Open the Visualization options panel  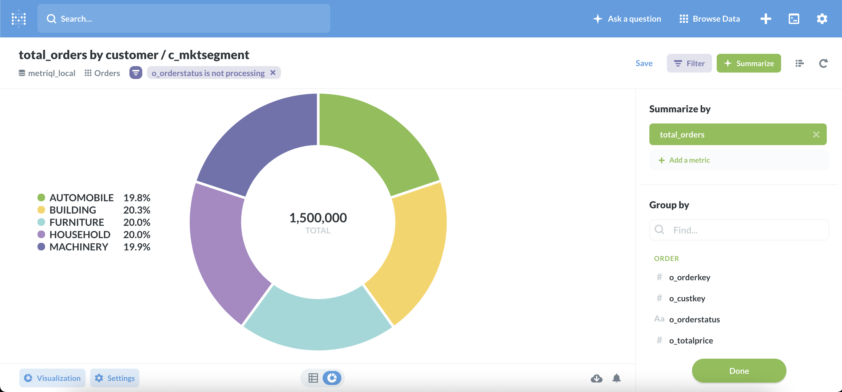pos(52,378)
